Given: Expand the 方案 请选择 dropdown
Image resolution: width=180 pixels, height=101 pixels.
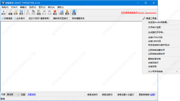Looking at the screenshot, I should coord(13,95).
